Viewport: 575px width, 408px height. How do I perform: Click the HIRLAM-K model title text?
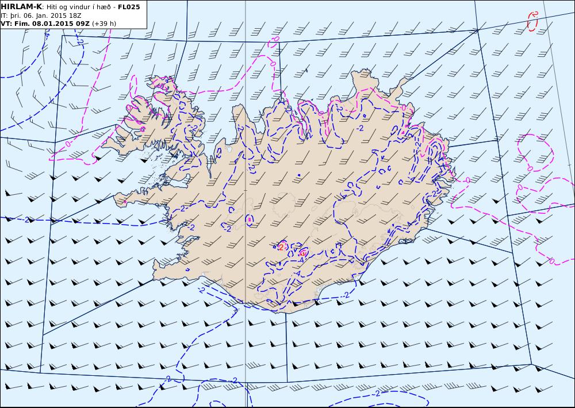22,7
